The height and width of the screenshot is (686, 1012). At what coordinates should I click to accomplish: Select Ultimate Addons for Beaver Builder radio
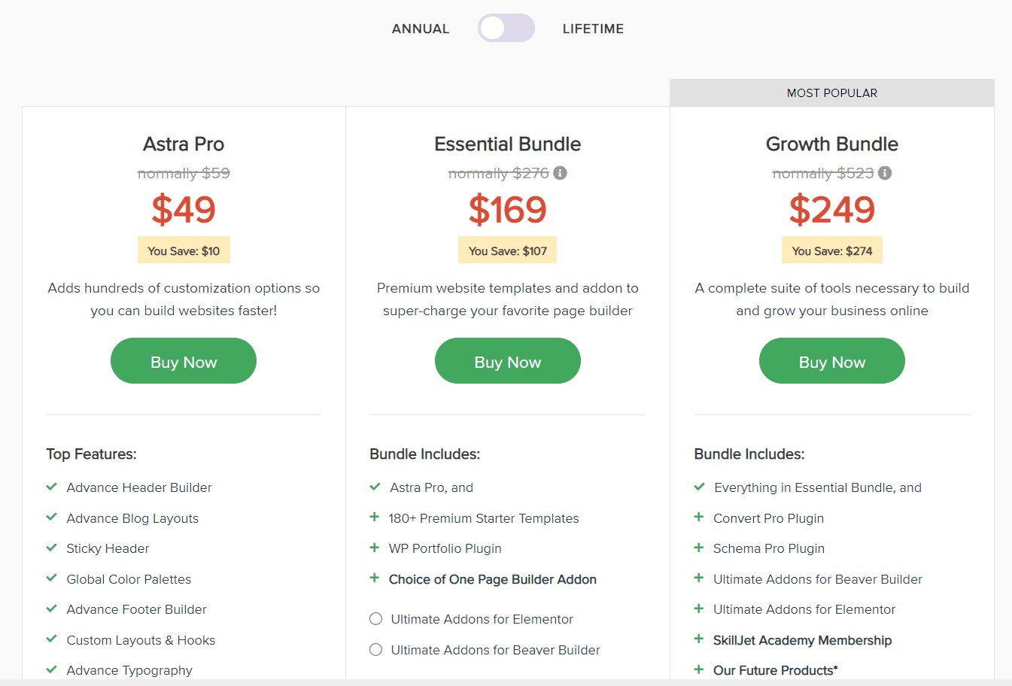tap(376, 650)
